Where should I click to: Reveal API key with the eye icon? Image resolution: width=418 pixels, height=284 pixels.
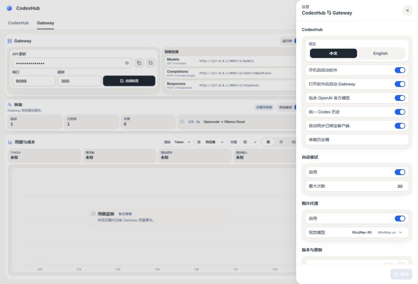pyautogui.click(x=127, y=63)
